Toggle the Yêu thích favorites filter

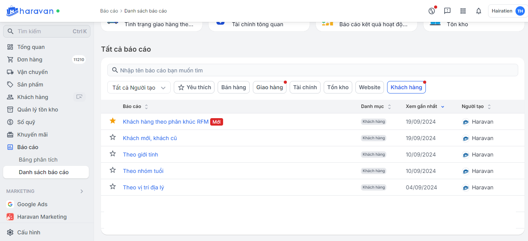(194, 87)
